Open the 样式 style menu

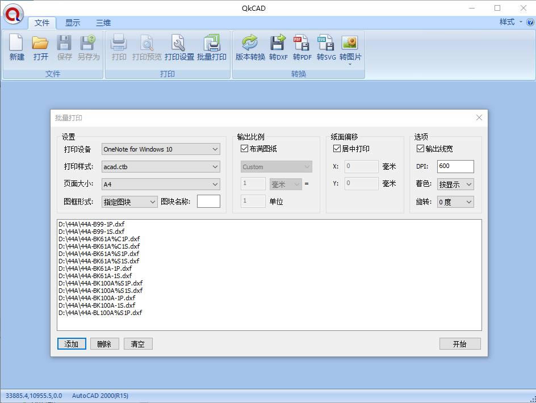(510, 22)
